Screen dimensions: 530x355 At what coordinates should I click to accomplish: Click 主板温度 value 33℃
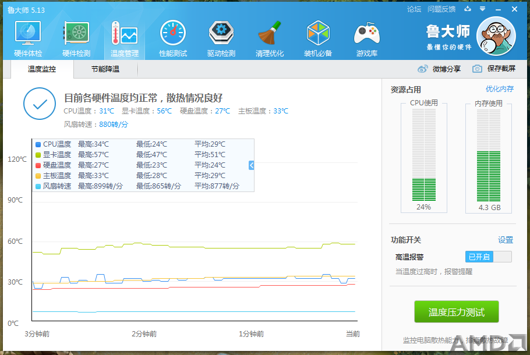click(x=281, y=111)
